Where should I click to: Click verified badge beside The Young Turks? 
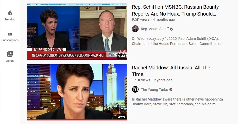coord(171,90)
